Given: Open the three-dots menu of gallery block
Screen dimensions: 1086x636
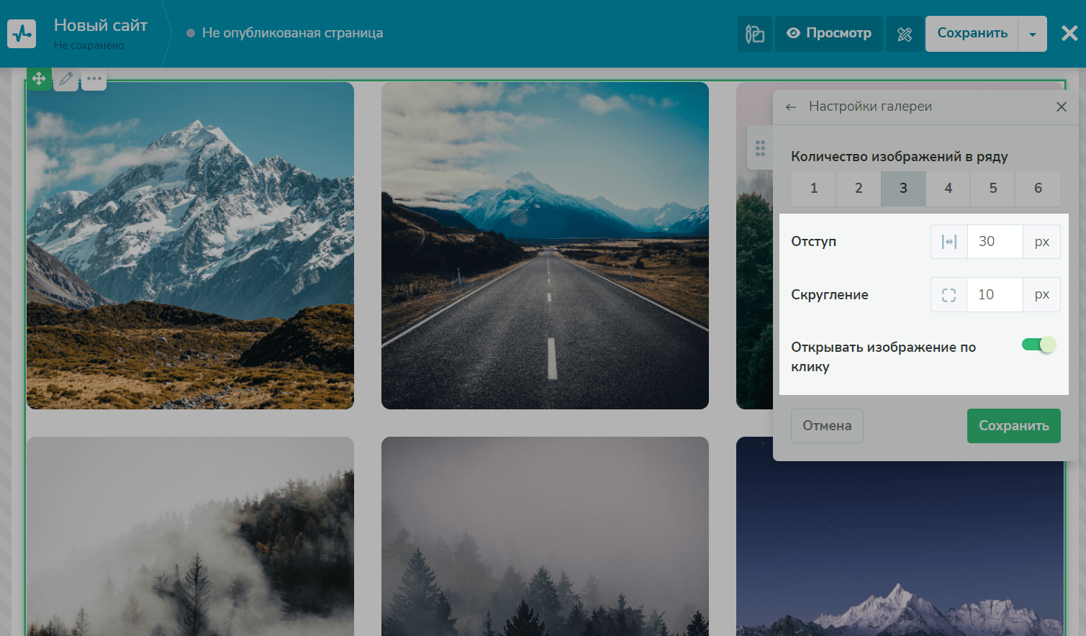Looking at the screenshot, I should (94, 78).
